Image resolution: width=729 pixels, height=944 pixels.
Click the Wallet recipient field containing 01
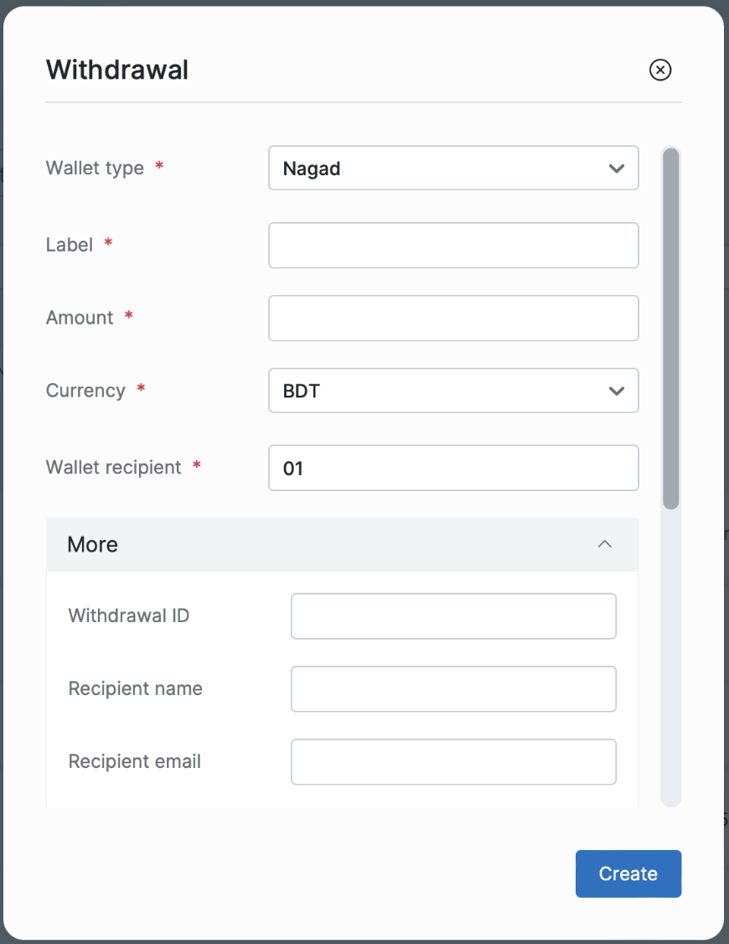pos(453,468)
